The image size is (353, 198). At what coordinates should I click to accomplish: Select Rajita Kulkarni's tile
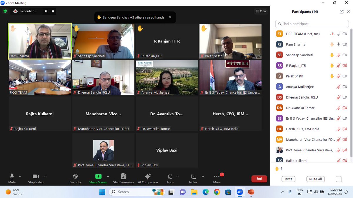point(40,114)
